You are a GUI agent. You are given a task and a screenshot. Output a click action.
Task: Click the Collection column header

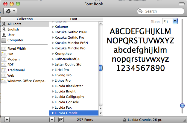[25, 19]
